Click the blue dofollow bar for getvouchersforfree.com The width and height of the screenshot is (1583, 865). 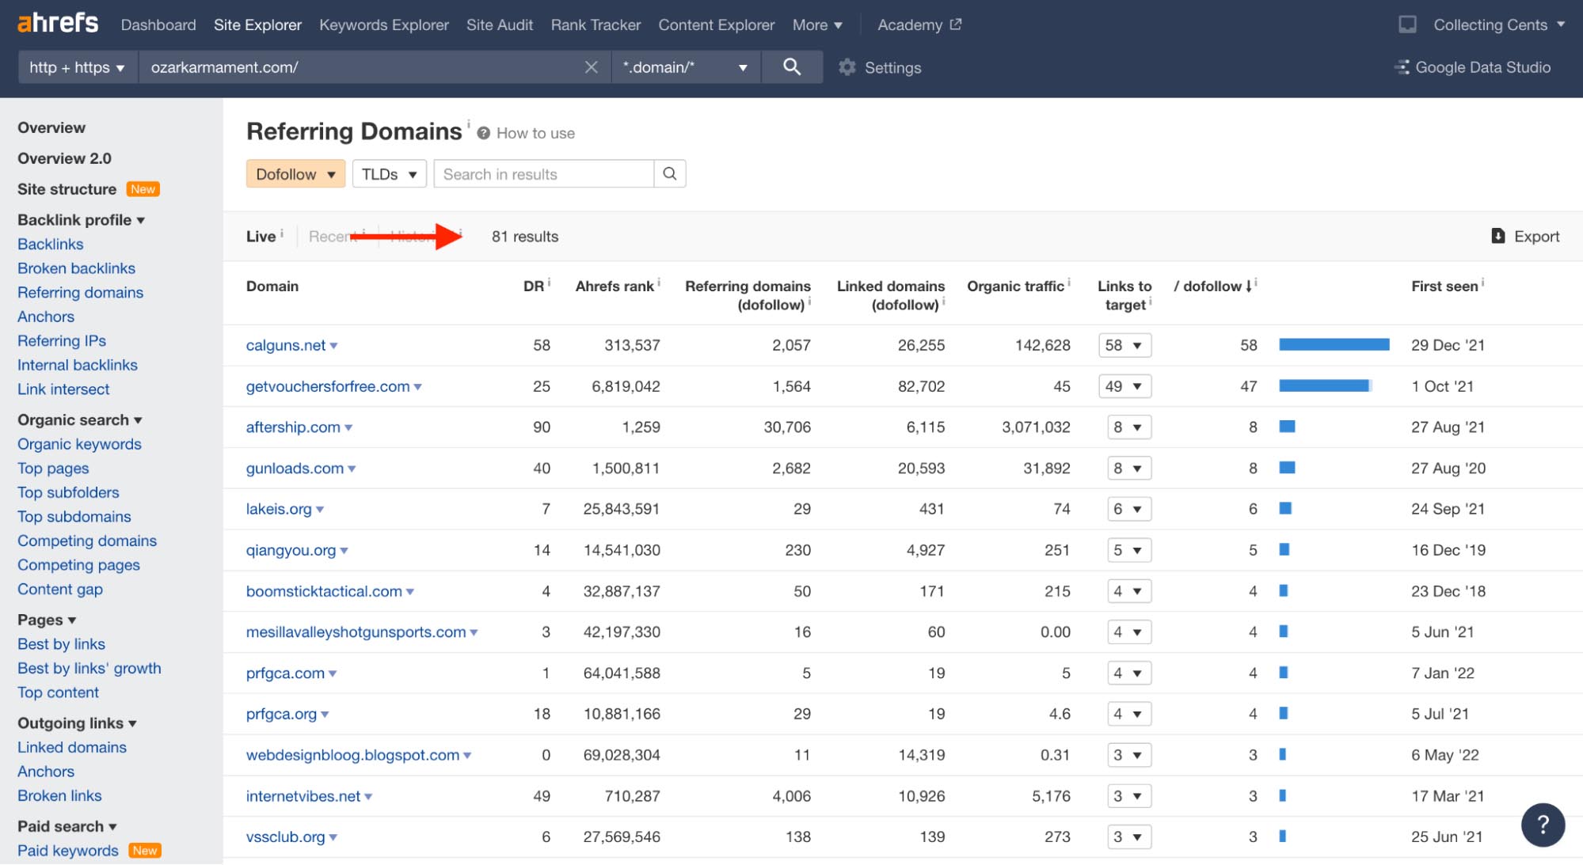click(x=1324, y=385)
